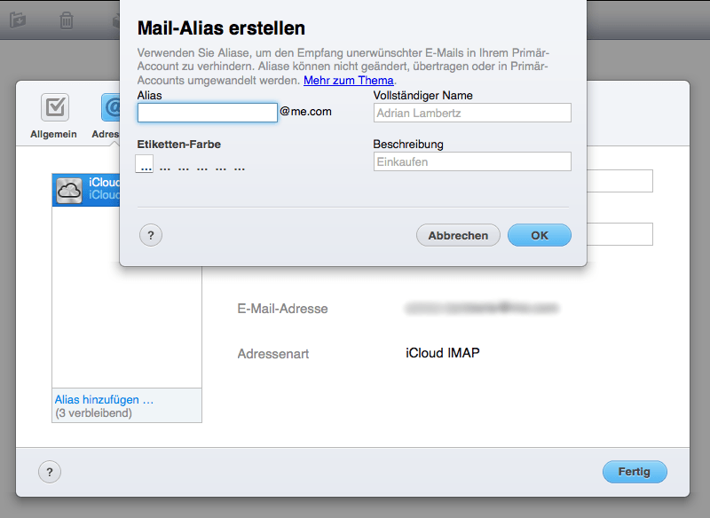Finish by clicking Fertig
The height and width of the screenshot is (518, 710).
(635, 472)
